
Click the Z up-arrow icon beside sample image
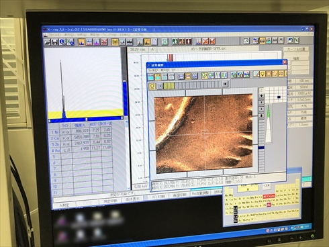point(261,97)
